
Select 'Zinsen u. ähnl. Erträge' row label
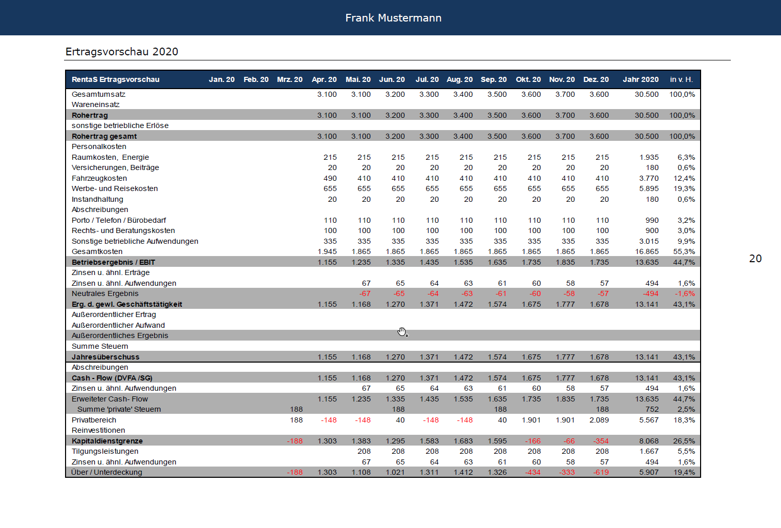[x=111, y=272]
